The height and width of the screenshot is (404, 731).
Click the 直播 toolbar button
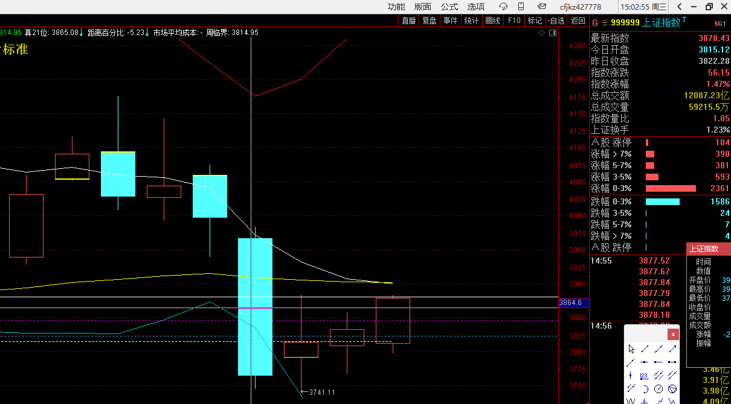[409, 21]
